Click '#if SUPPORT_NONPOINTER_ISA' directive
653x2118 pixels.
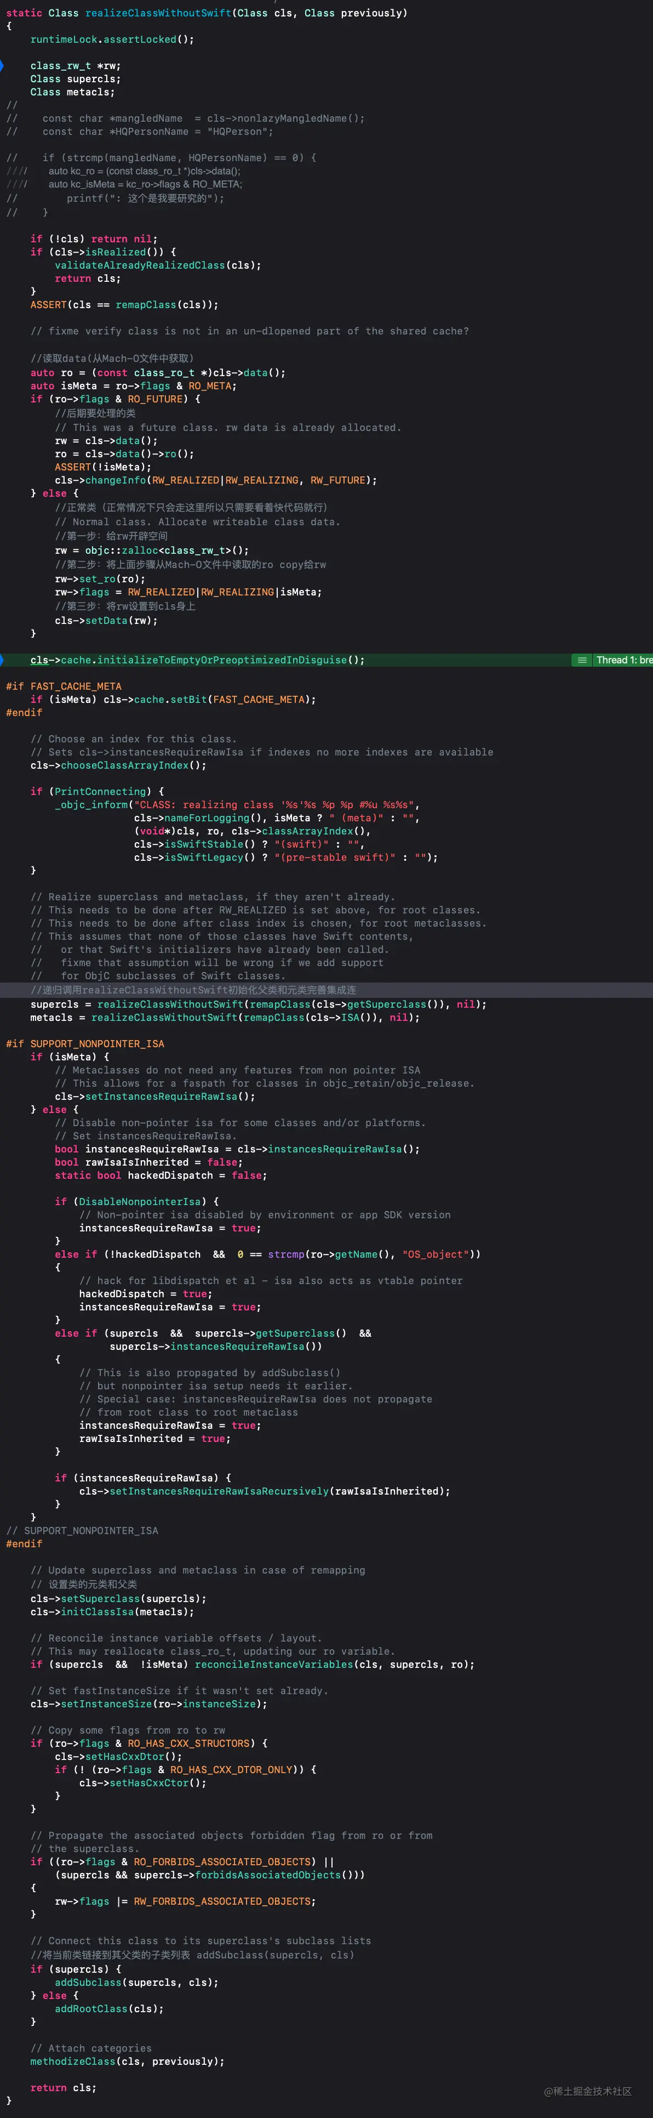pos(84,1044)
